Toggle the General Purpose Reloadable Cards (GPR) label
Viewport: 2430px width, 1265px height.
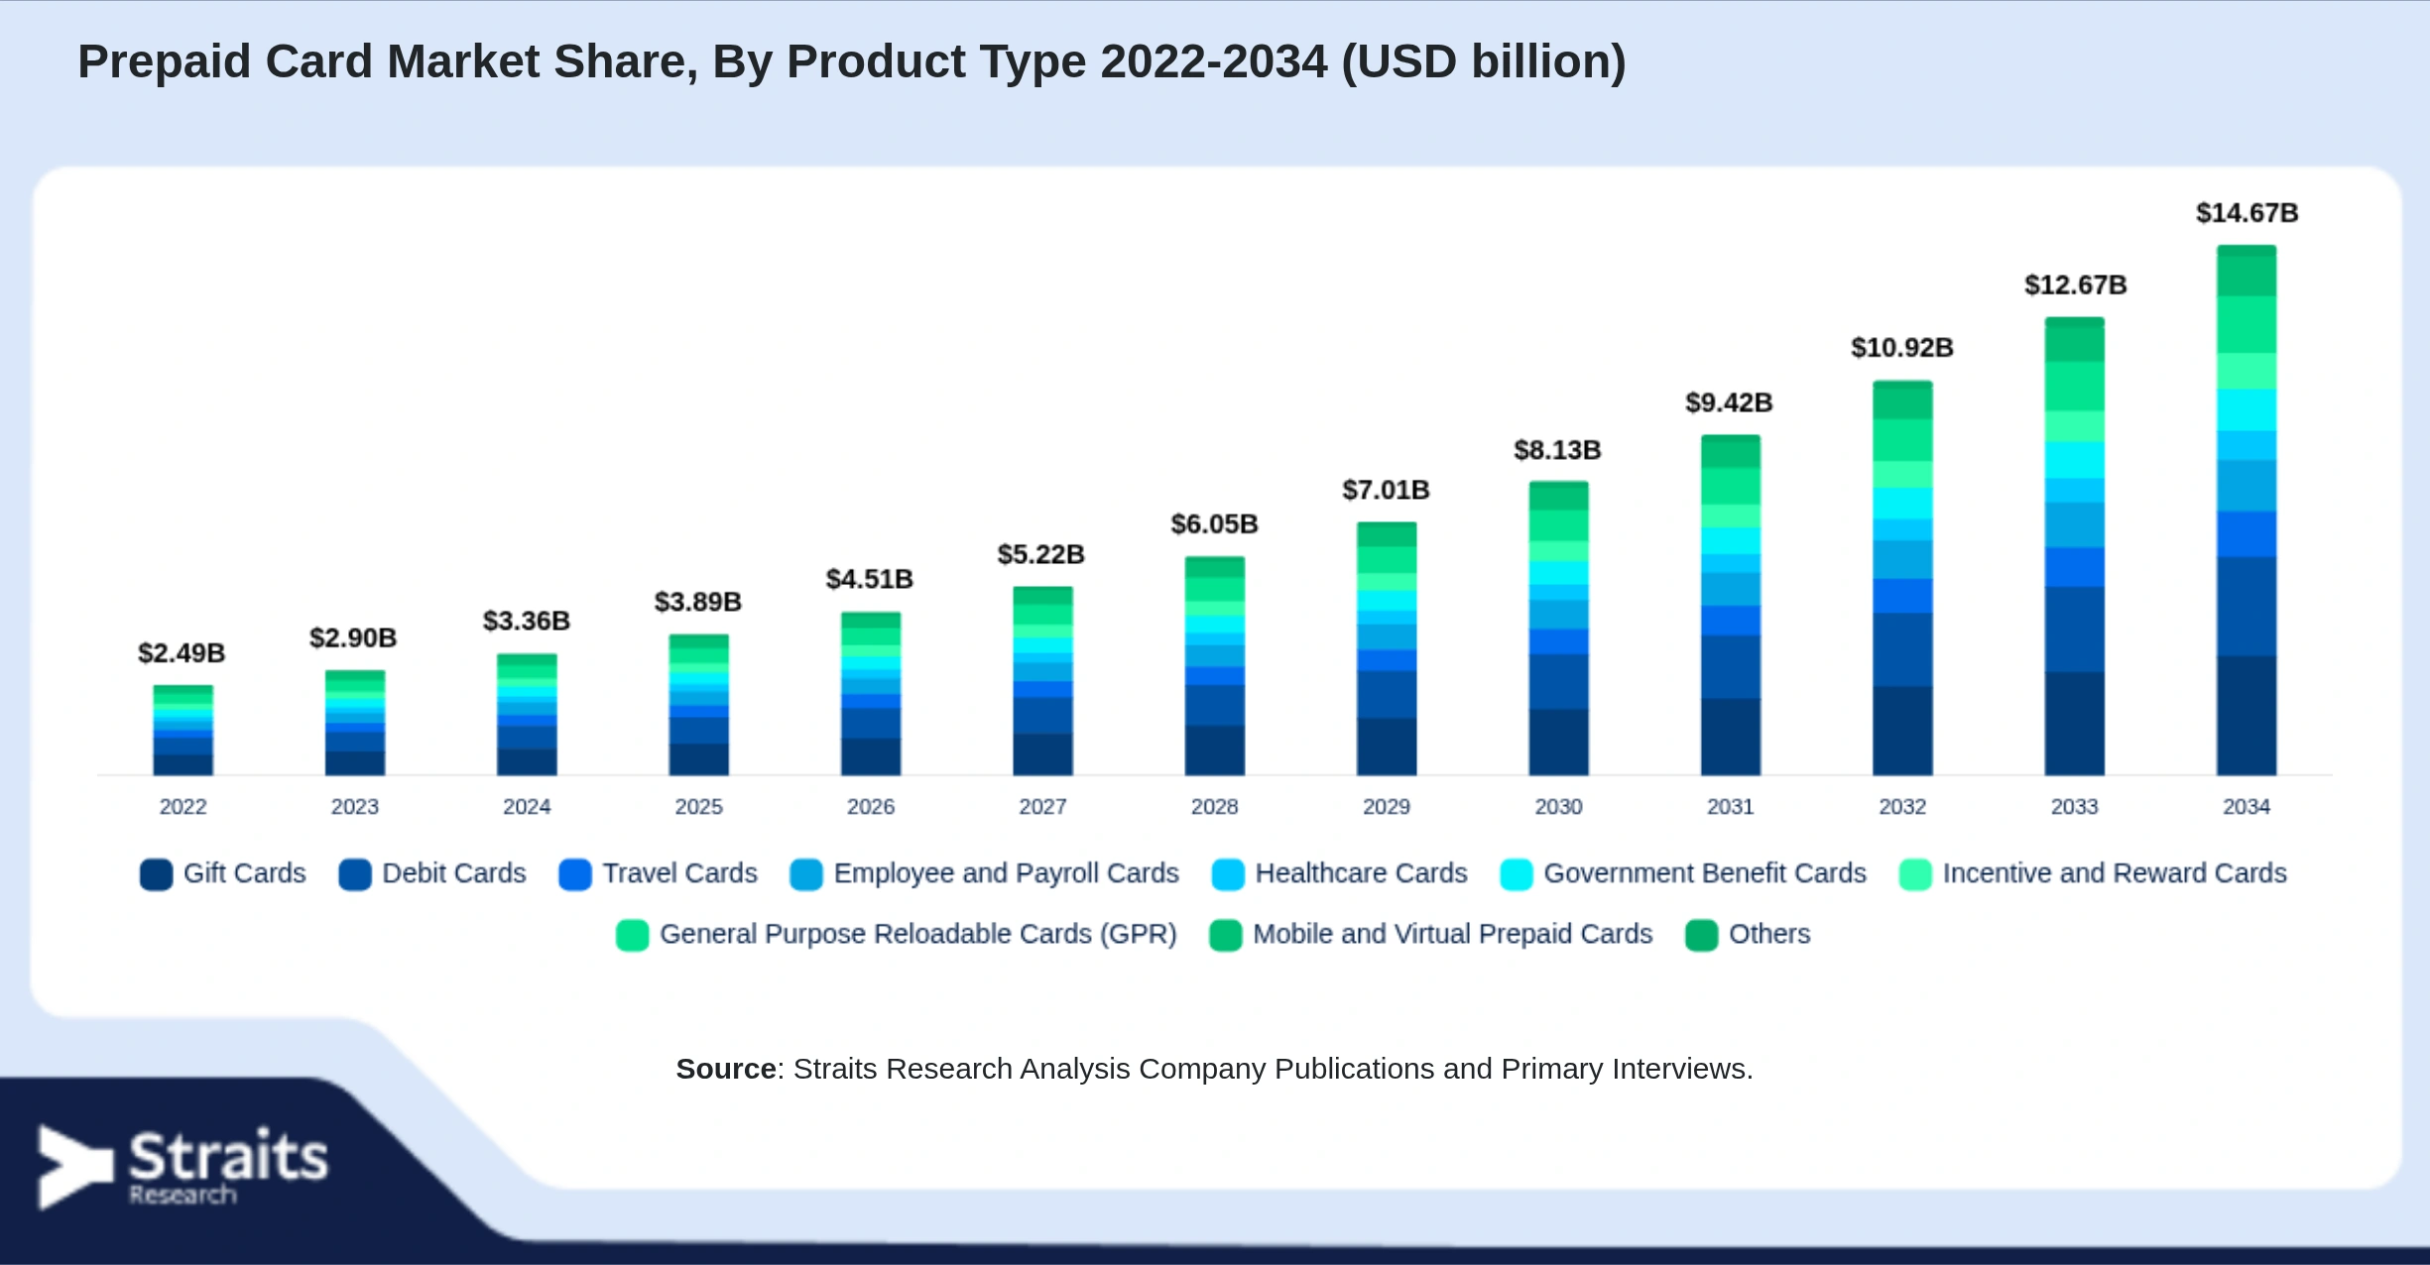918,934
